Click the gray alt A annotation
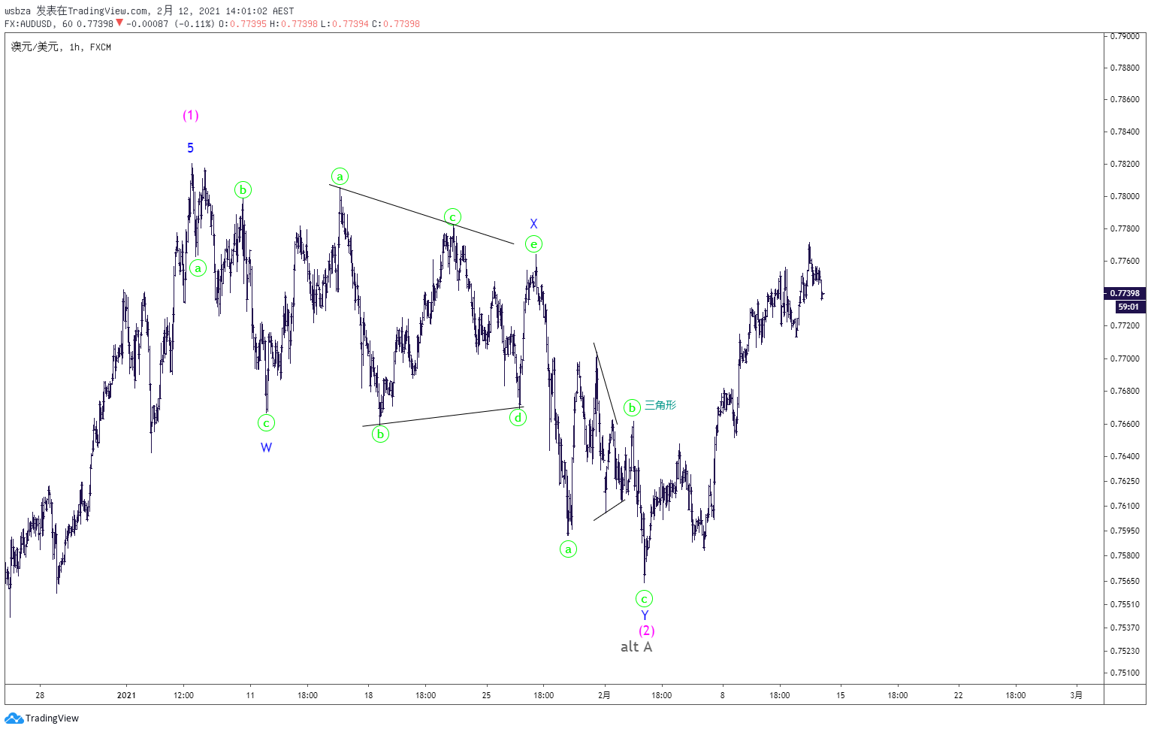Screen dimensions: 1151x732 pos(636,647)
